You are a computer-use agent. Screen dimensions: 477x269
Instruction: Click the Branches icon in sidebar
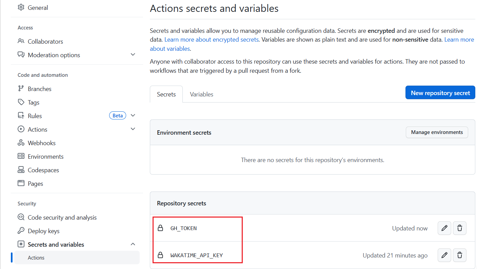[21, 89]
